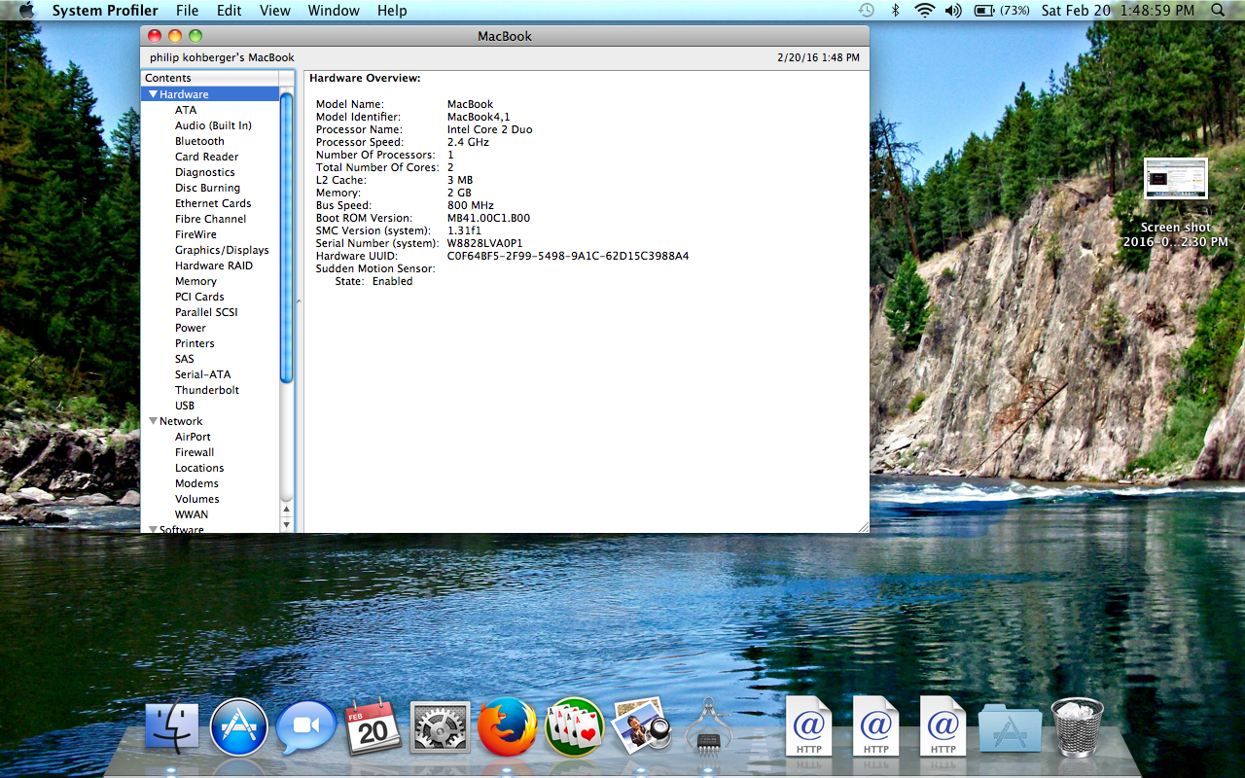The width and height of the screenshot is (1245, 778).
Task: Open System Preferences gear icon
Action: [441, 727]
